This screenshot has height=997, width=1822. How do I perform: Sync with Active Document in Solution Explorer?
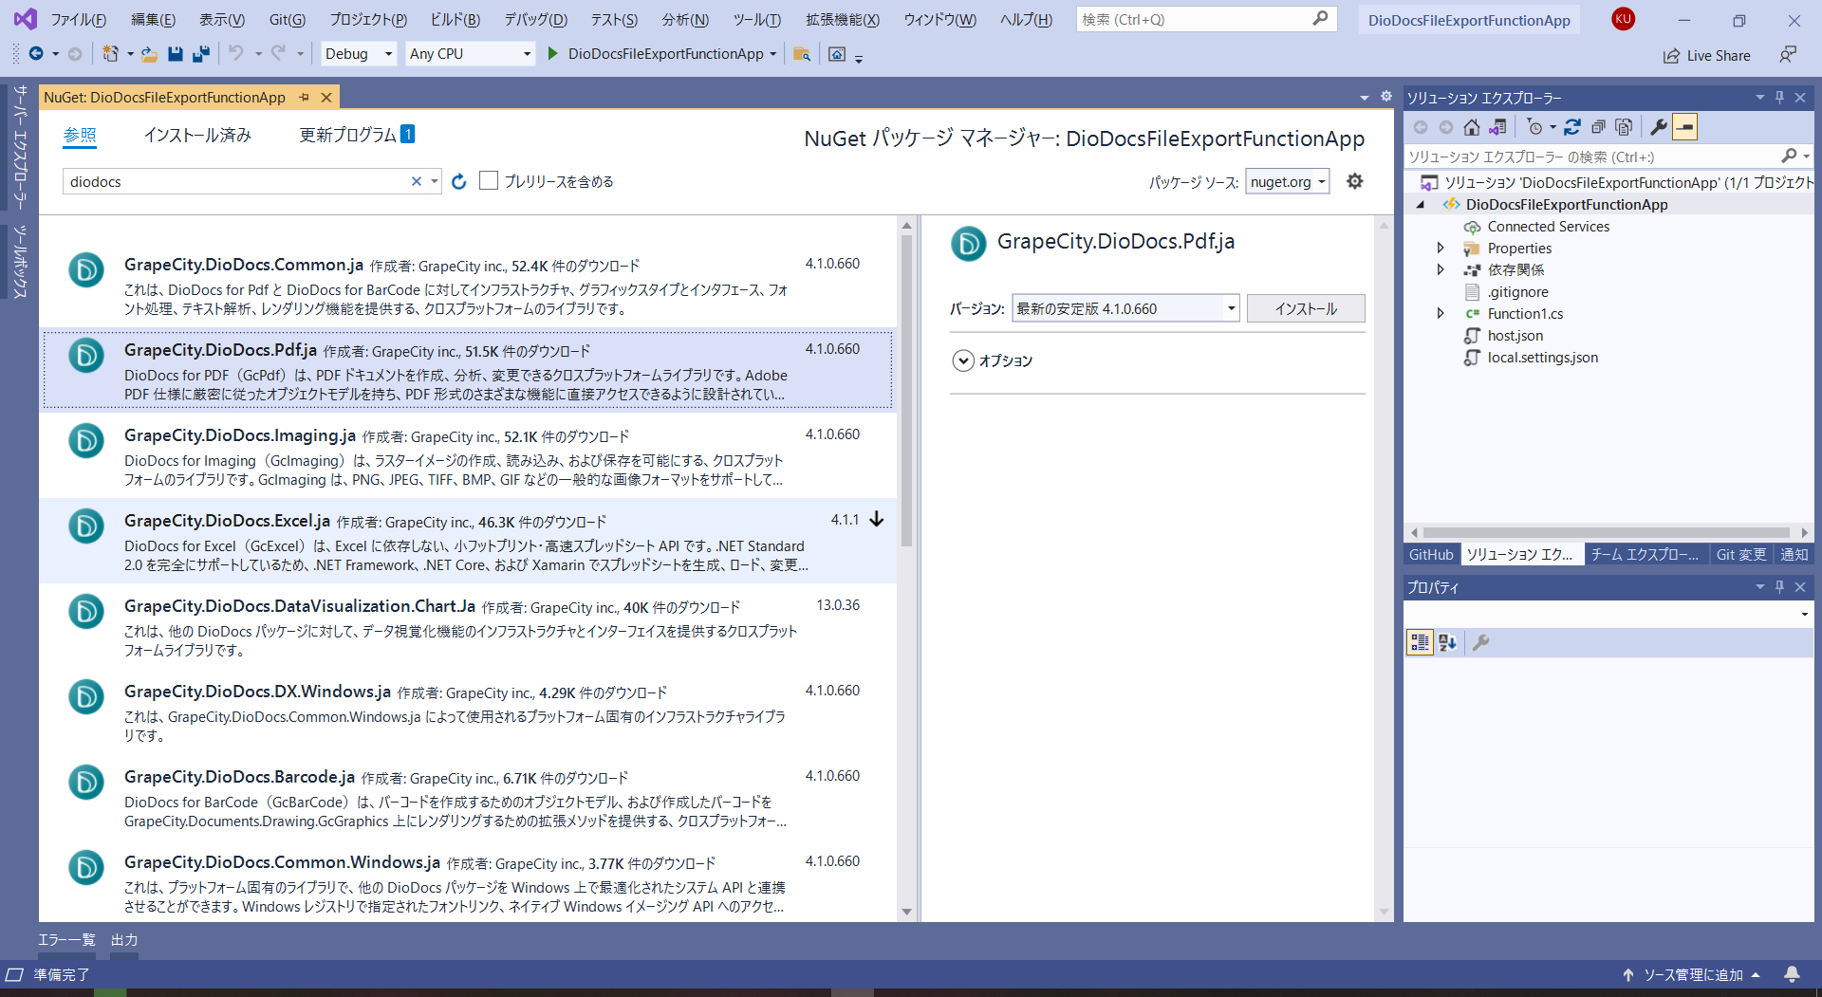(x=1572, y=127)
